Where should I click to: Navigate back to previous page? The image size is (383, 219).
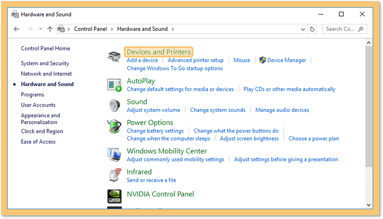coord(17,29)
